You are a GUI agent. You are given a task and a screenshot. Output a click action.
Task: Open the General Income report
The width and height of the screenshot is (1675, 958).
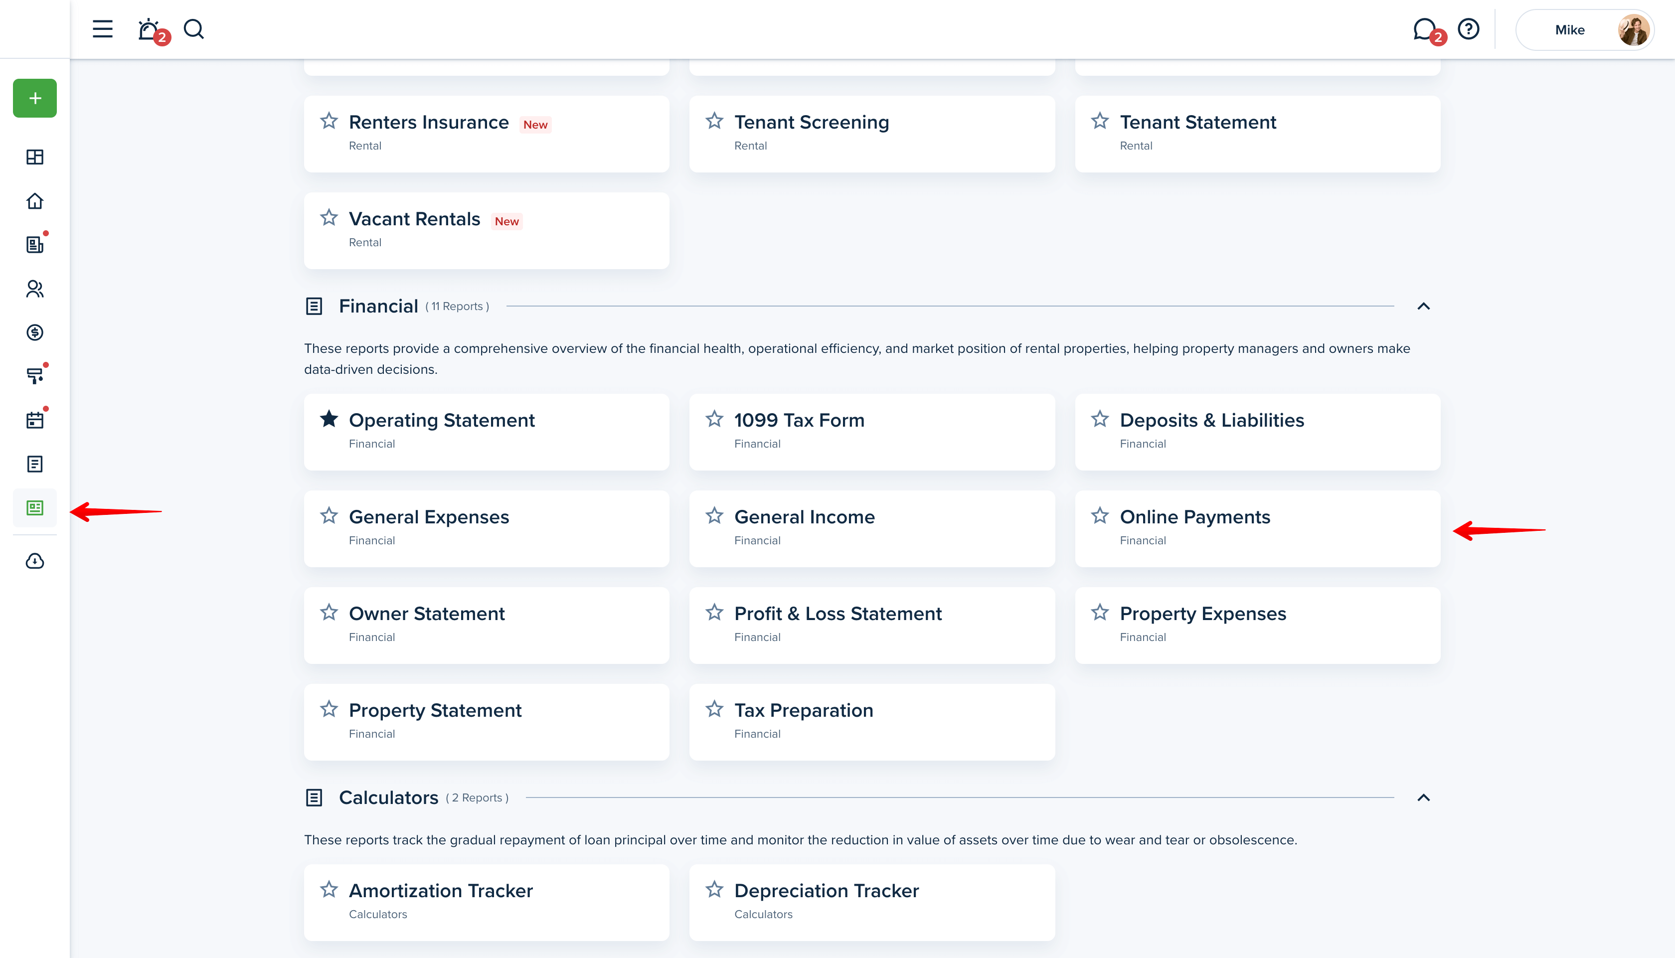coord(872,529)
